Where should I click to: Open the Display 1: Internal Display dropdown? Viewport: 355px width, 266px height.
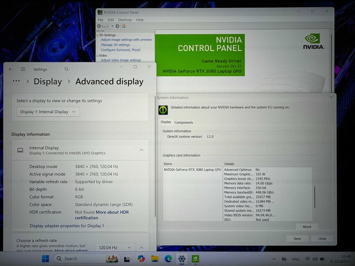click(48, 112)
